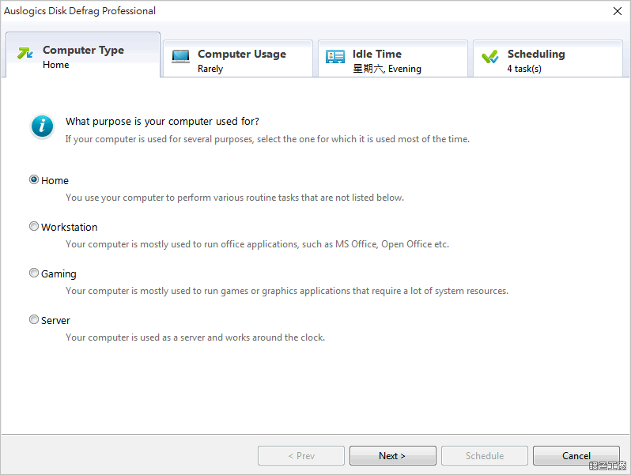Image resolution: width=631 pixels, height=475 pixels.
Task: Click the Prev button
Action: pos(301,455)
